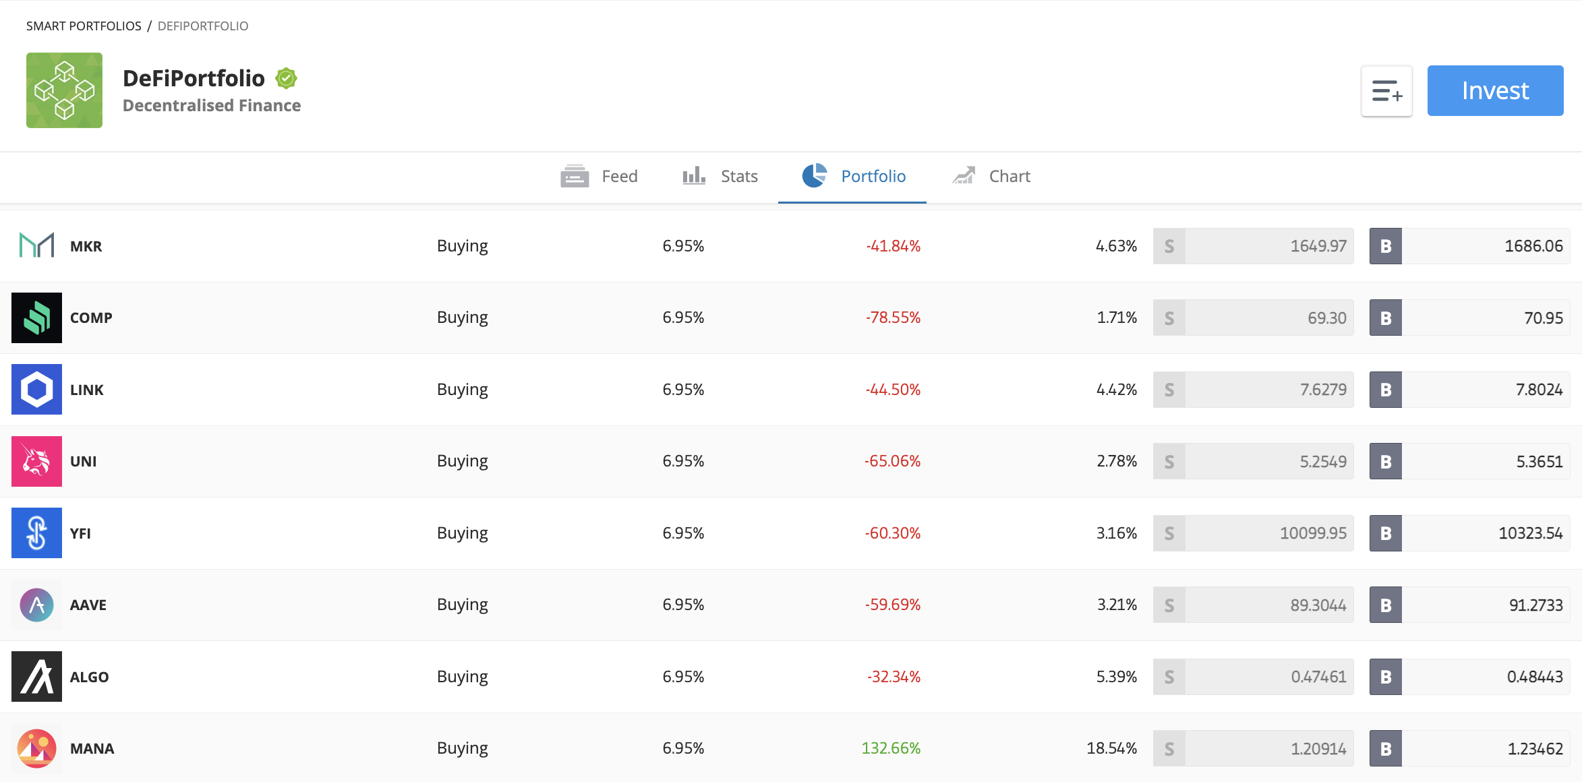Click the UNI unicorn logo
Screen dimensions: 1582x782
36,461
